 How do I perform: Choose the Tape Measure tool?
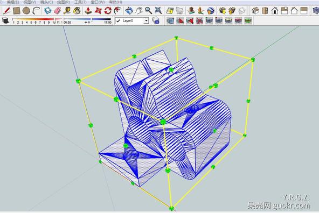[x=67, y=11]
